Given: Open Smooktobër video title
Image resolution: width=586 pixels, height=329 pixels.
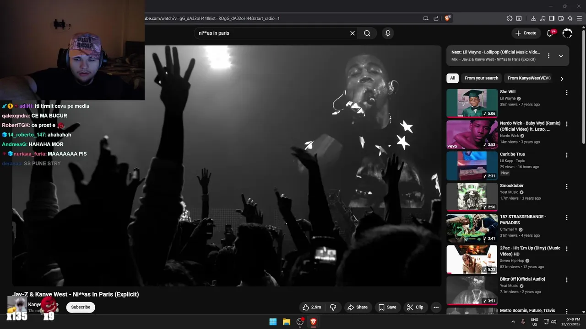Looking at the screenshot, I should (x=512, y=186).
